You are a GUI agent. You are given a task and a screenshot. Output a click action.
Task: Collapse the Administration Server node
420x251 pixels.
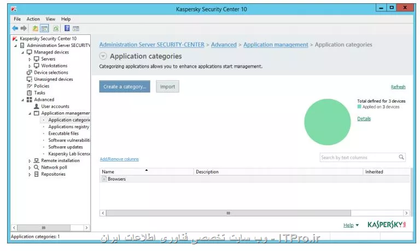(15, 46)
